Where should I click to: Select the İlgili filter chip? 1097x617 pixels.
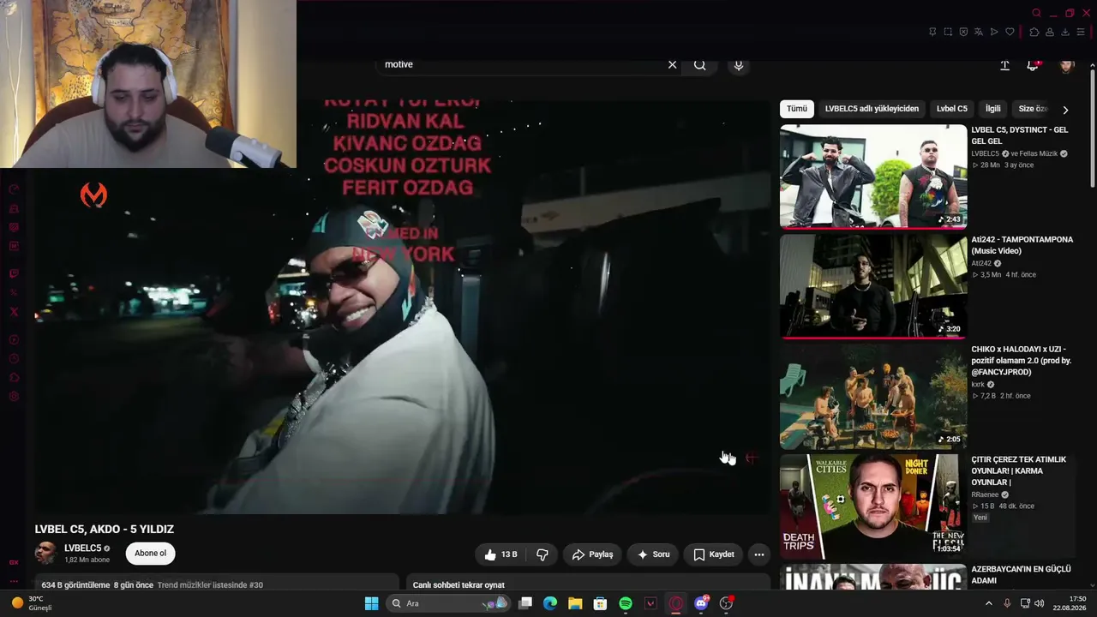click(992, 109)
